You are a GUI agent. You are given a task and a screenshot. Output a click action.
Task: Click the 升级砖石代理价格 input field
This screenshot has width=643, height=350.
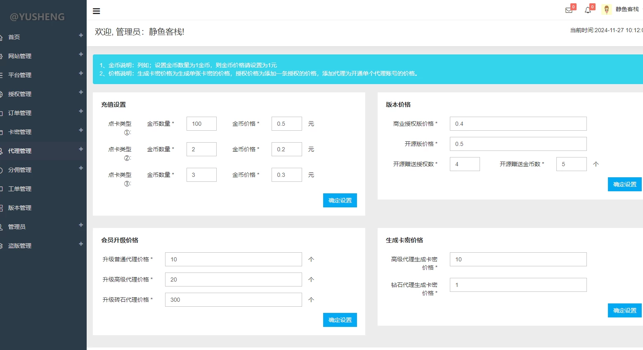click(x=233, y=300)
